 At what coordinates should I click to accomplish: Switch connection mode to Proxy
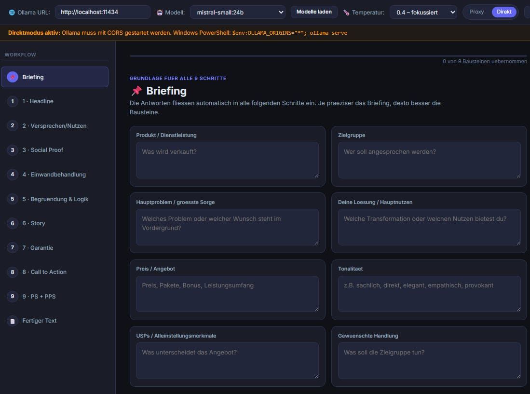(x=476, y=12)
